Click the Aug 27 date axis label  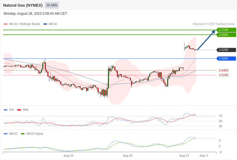tap(184, 156)
